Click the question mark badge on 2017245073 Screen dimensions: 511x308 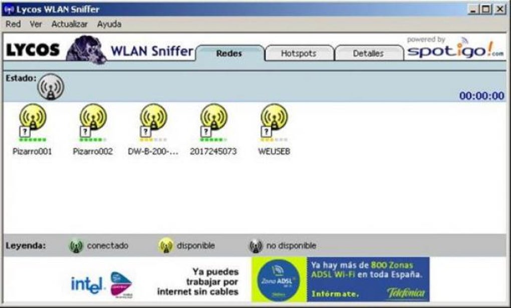205,132
